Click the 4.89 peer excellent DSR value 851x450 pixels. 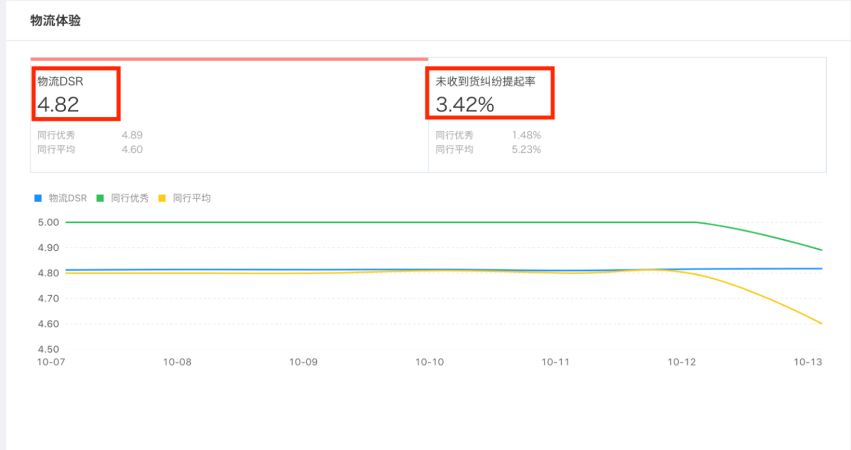[132, 135]
